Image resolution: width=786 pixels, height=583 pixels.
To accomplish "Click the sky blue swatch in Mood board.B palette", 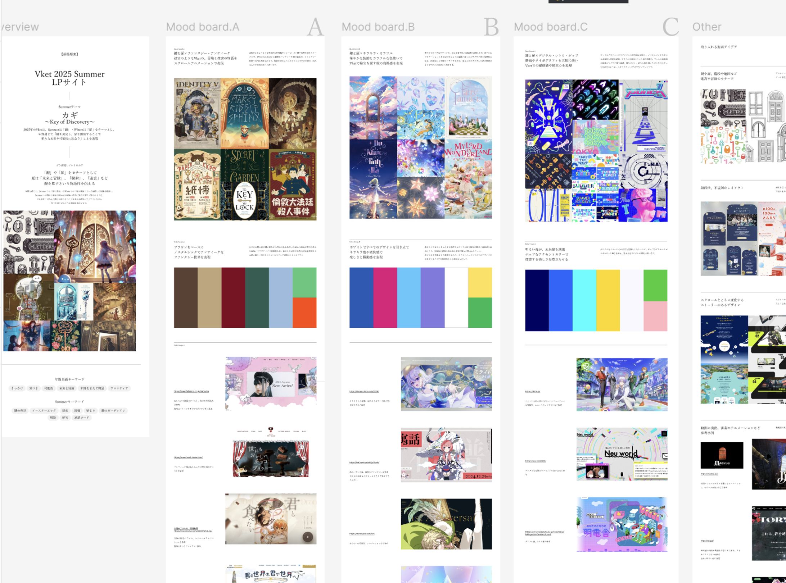I will [x=409, y=297].
